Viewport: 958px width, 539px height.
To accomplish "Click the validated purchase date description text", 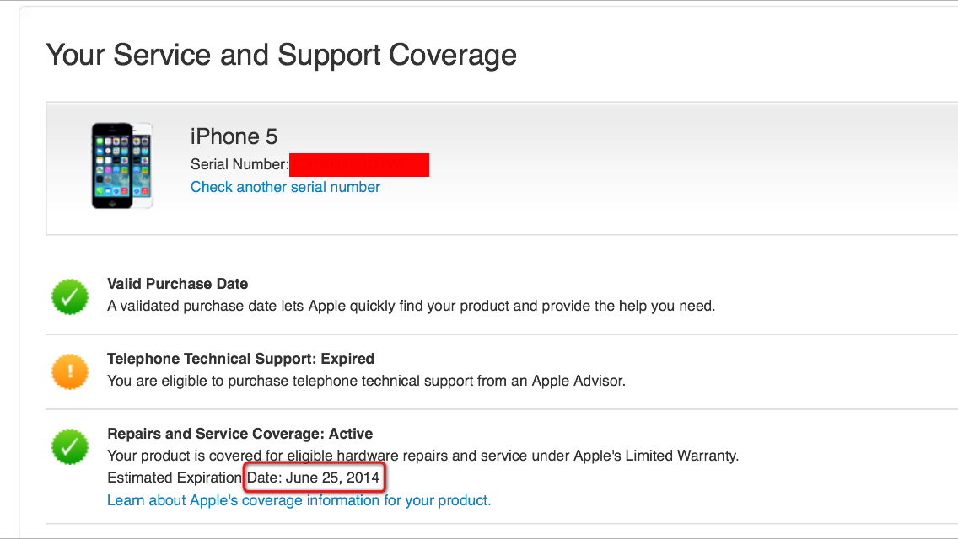I will tap(411, 306).
